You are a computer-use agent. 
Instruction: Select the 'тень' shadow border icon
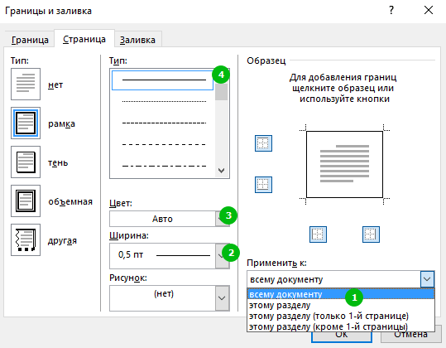[26, 162]
